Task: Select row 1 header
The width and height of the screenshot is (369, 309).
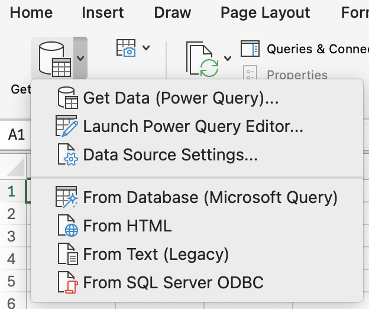Action: point(12,191)
